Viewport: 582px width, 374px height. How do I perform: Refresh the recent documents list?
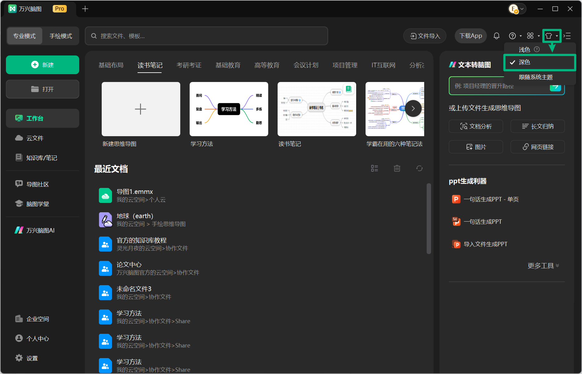(420, 168)
